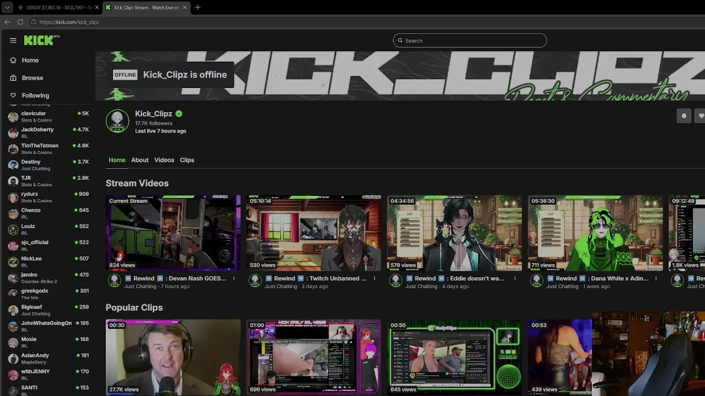Click the green verified badge
Screen dimensions: 705x396
click(x=179, y=114)
